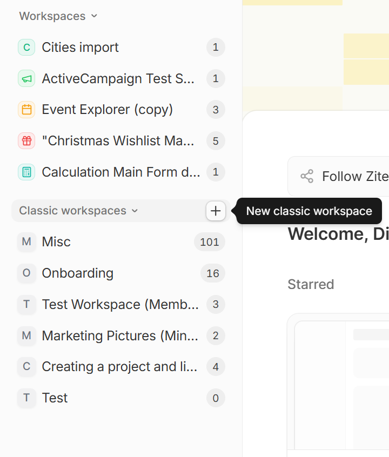Open the classic workspace named exactly Test
The width and height of the screenshot is (389, 457).
(x=121, y=398)
